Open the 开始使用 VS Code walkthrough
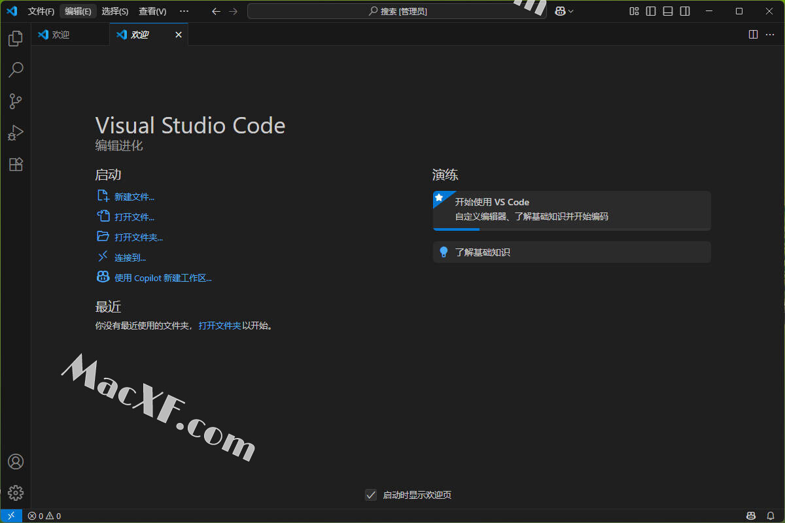Screen dimensions: 785x523 (572, 211)
